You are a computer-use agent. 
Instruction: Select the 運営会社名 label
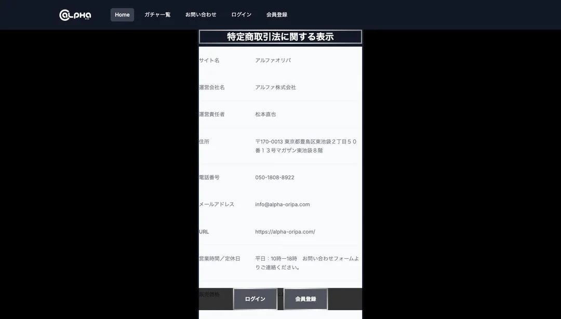click(x=212, y=87)
